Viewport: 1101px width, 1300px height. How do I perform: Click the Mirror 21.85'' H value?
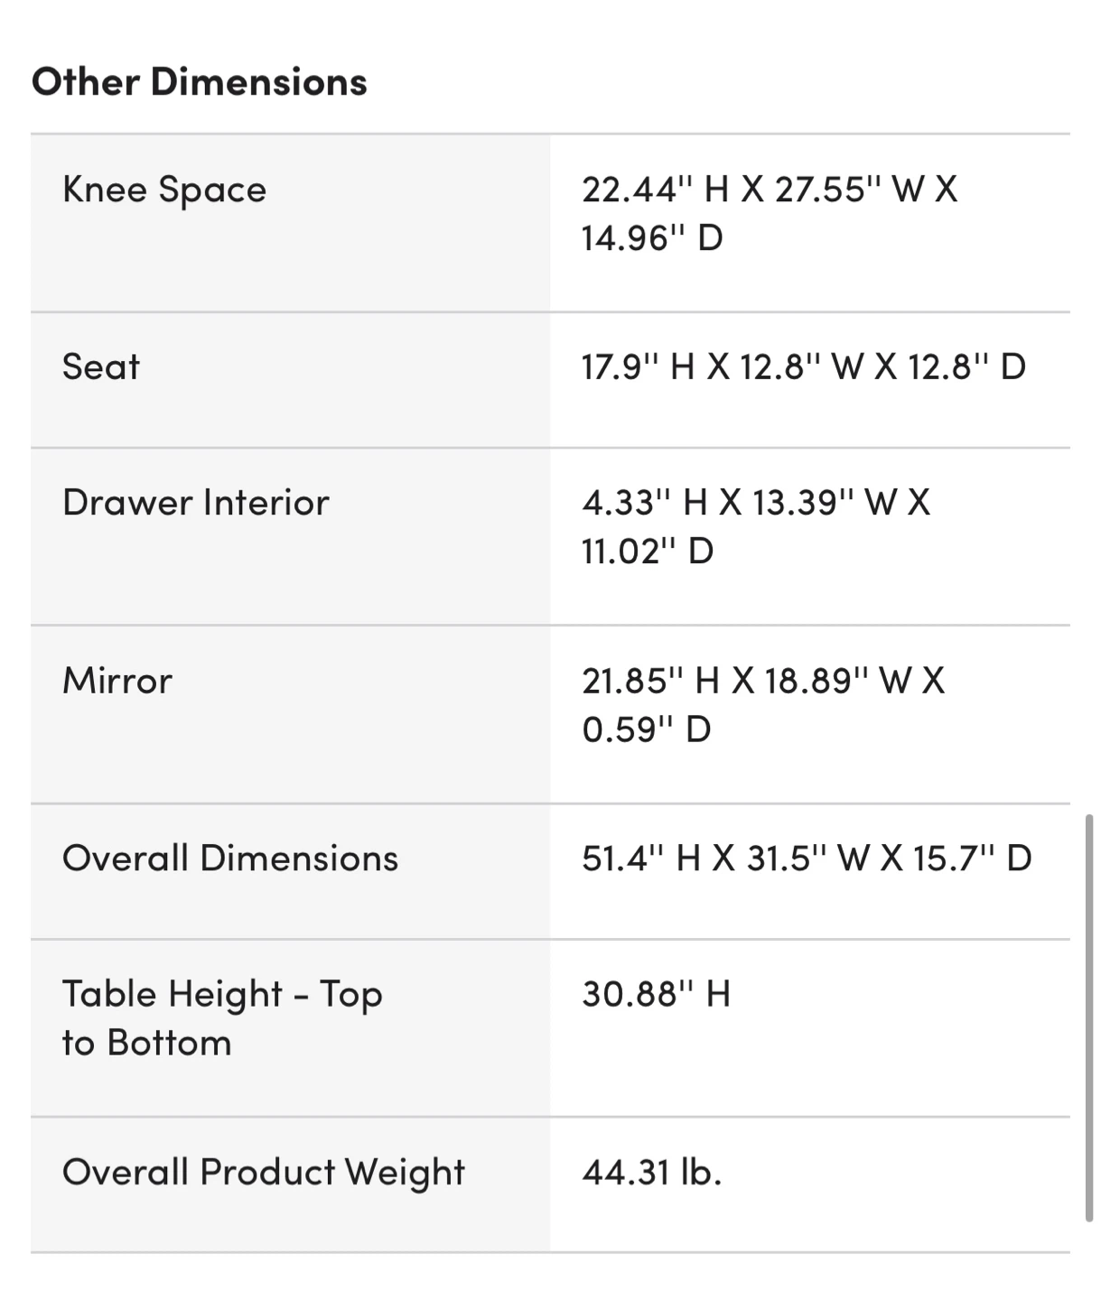(x=763, y=704)
